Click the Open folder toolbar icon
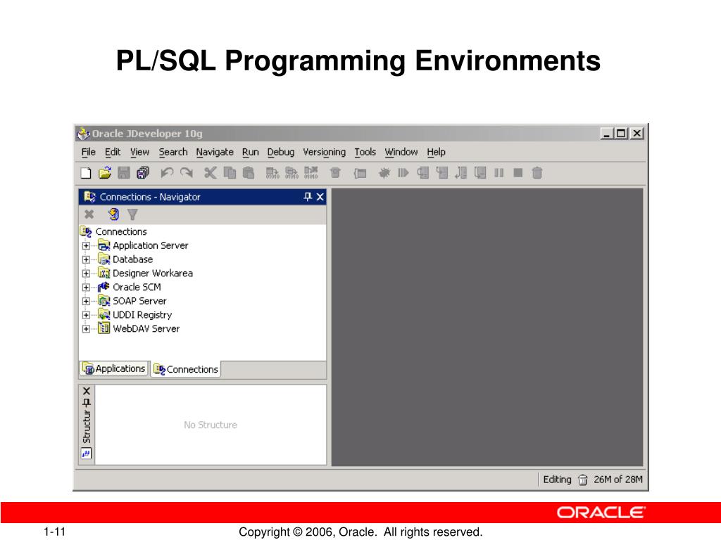Image resolution: width=721 pixels, height=540 pixels. [105, 173]
